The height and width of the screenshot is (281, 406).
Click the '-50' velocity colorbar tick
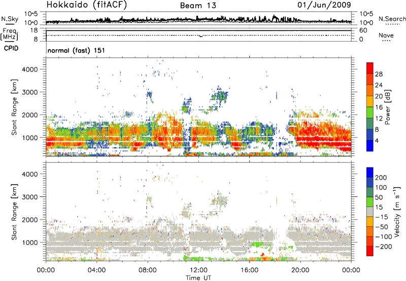[x=382, y=227]
